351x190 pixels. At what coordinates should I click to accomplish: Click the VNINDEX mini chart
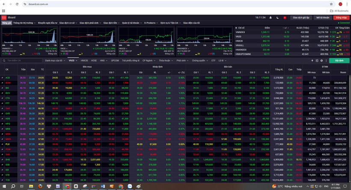[29, 38]
